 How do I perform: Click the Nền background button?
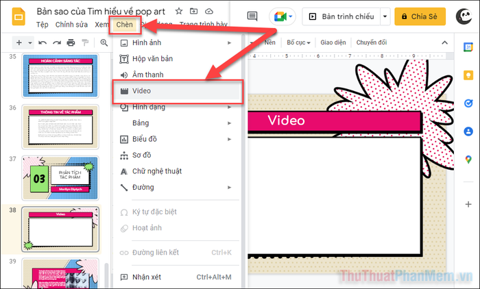pyautogui.click(x=269, y=42)
